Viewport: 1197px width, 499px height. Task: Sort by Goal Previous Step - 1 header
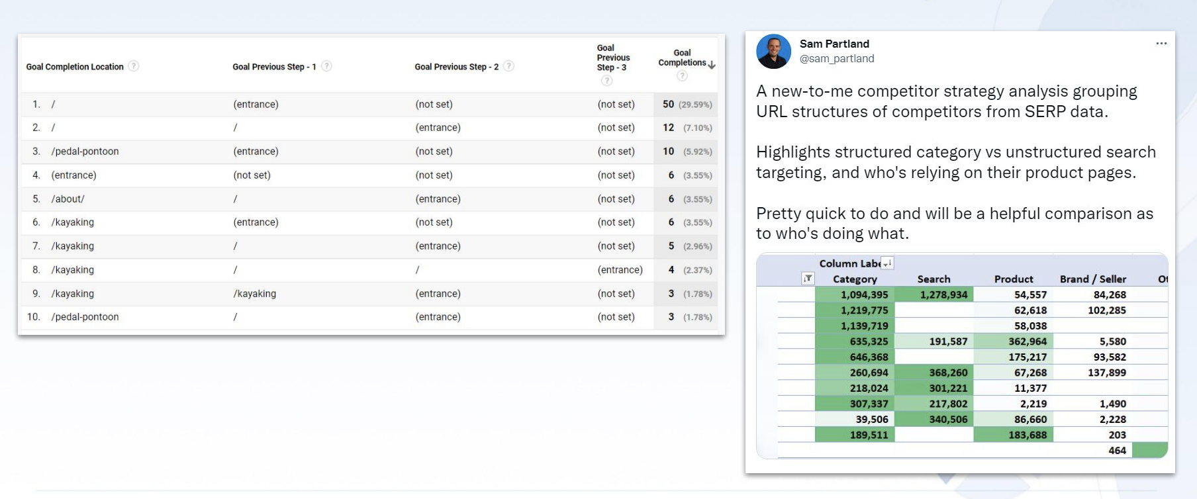point(274,67)
